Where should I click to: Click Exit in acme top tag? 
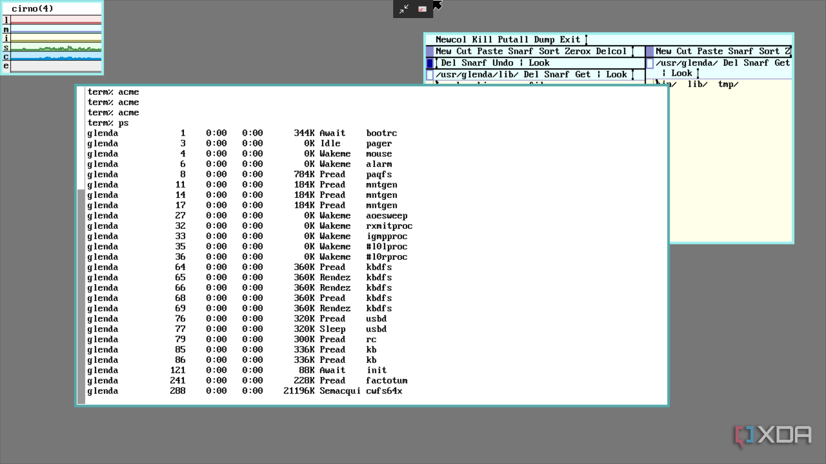coord(570,40)
